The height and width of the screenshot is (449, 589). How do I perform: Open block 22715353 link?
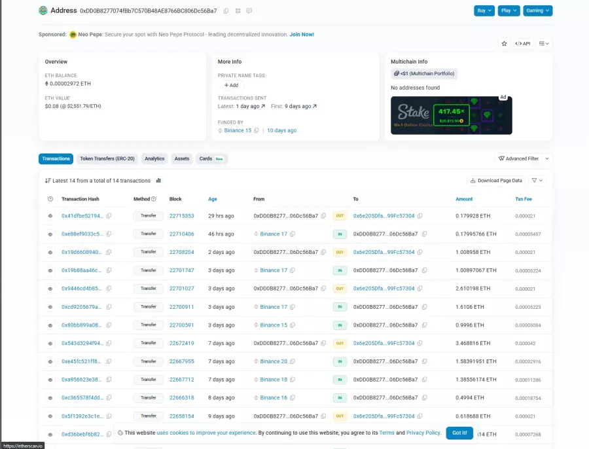point(181,215)
